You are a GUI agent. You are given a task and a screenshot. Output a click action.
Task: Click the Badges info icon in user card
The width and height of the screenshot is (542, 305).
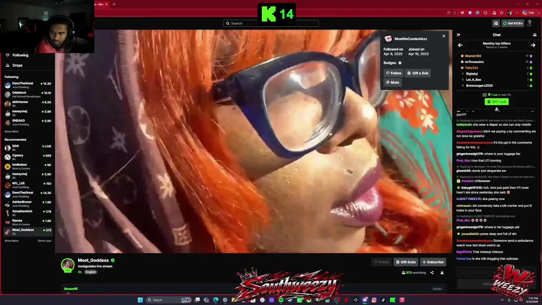point(400,63)
